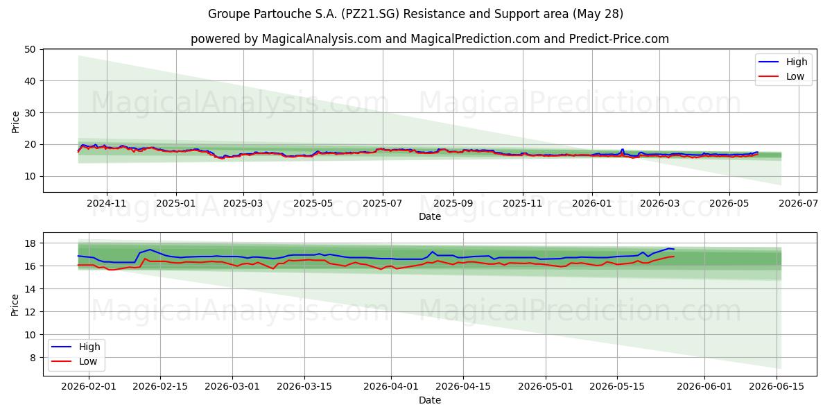Click the y-axis tick '10' on the bottom chart

(30, 335)
